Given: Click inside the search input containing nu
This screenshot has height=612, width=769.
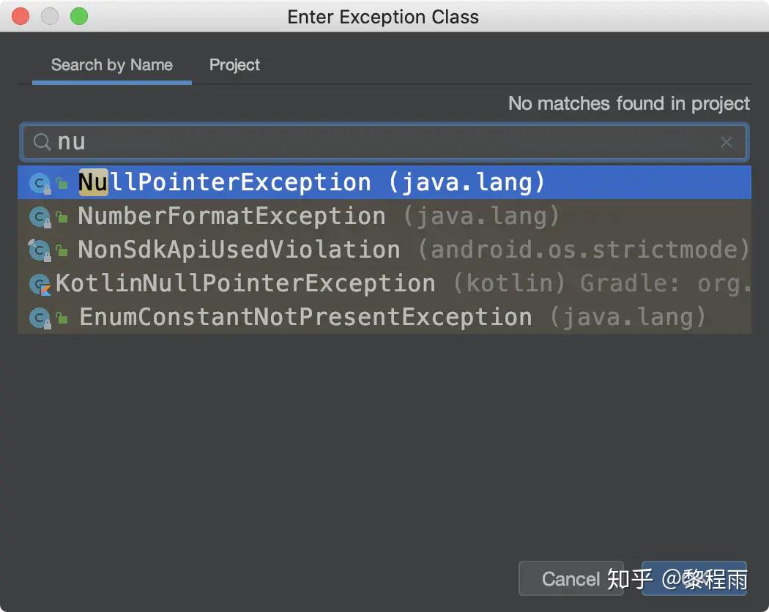Looking at the screenshot, I should [x=293, y=141].
